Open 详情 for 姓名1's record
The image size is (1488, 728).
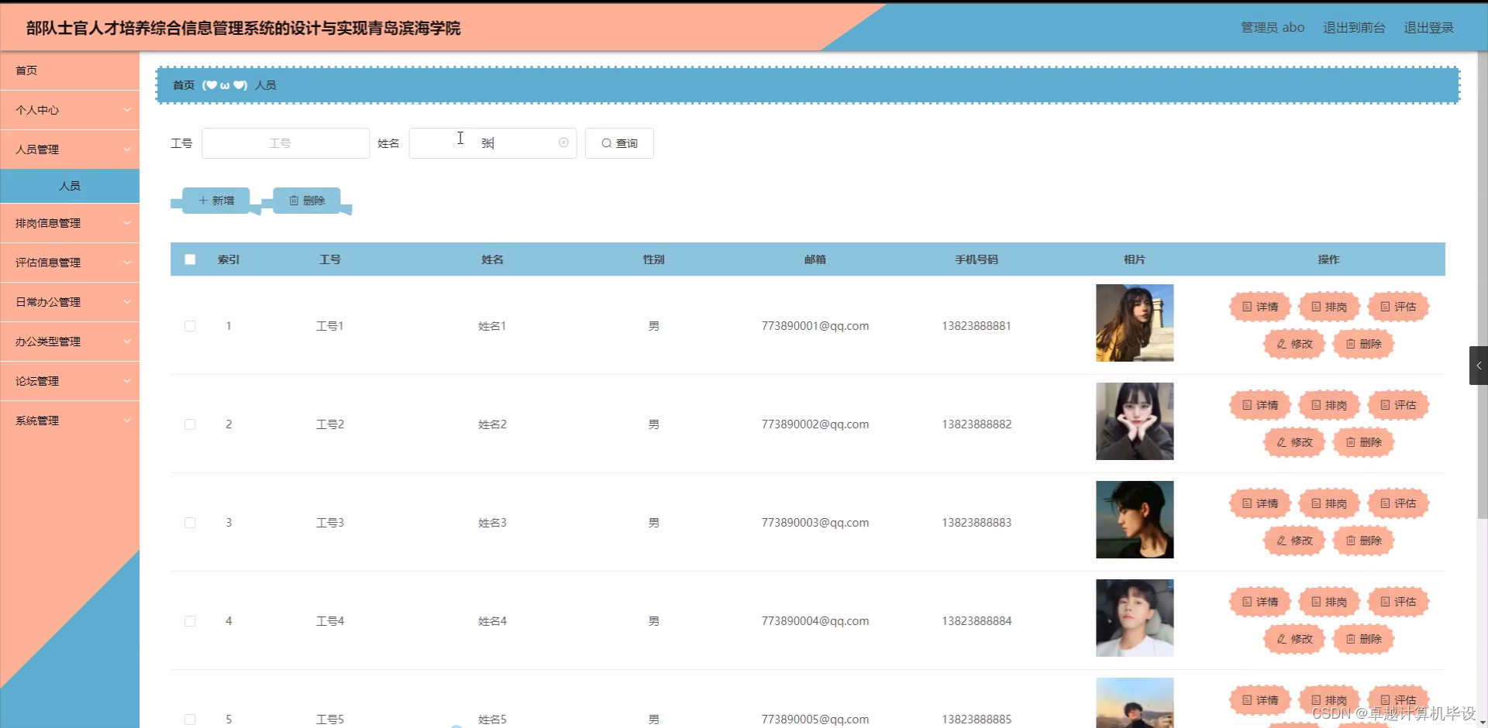pyautogui.click(x=1259, y=306)
